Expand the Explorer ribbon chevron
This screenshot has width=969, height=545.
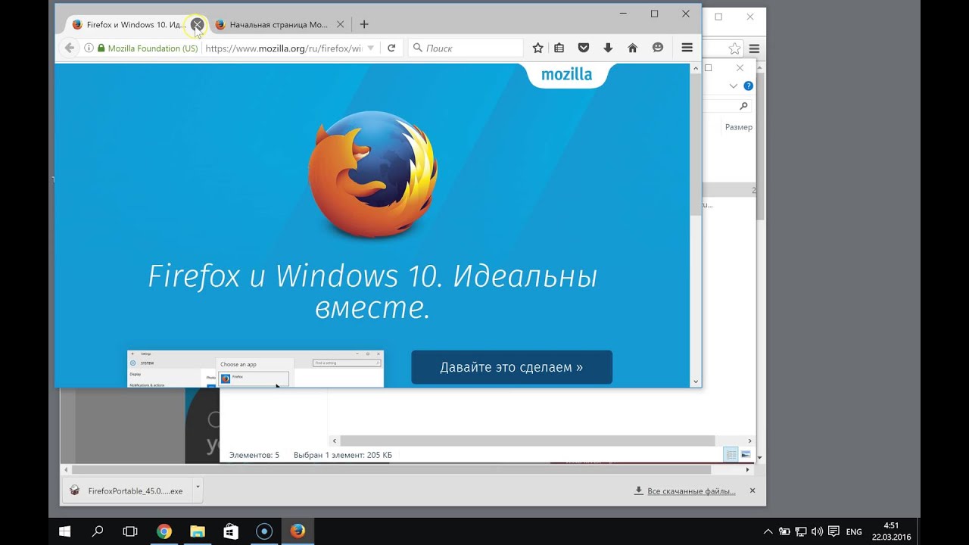tap(733, 86)
